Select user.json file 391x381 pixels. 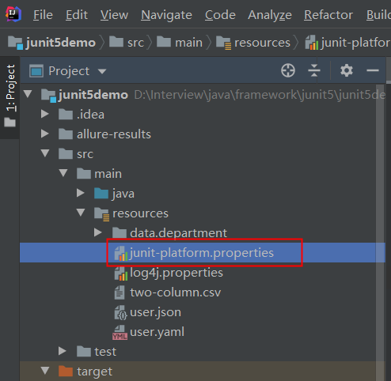(147, 312)
